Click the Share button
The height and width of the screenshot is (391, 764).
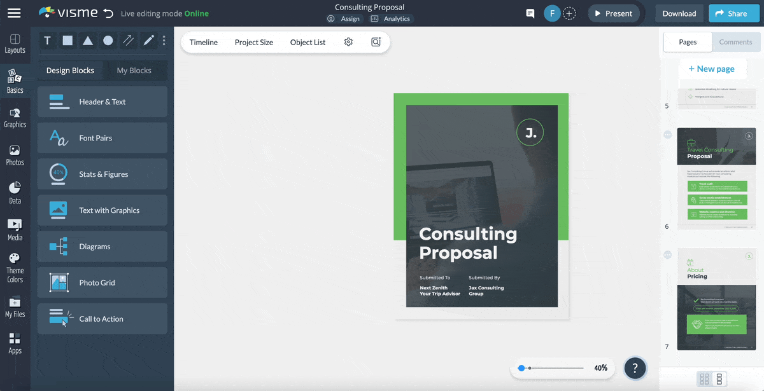click(x=732, y=13)
